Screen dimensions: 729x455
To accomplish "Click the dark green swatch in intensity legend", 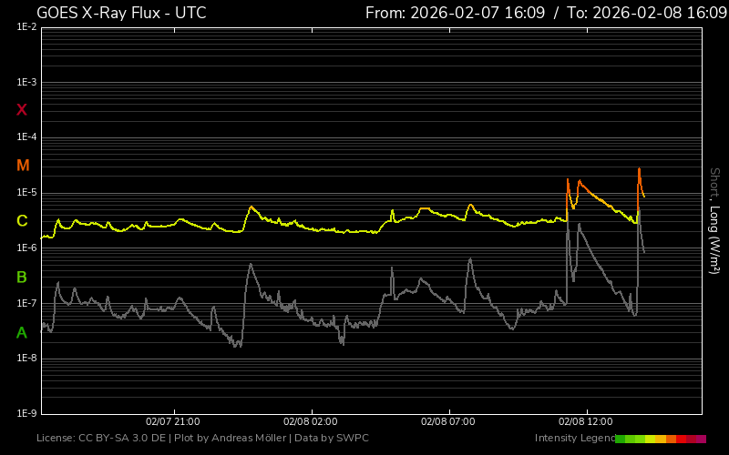I will pyautogui.click(x=621, y=439).
